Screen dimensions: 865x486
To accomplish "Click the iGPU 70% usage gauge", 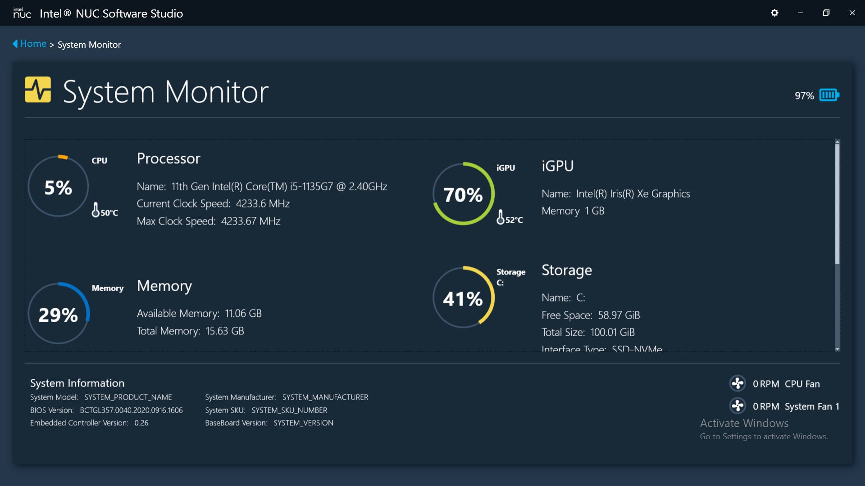I will pyautogui.click(x=463, y=194).
